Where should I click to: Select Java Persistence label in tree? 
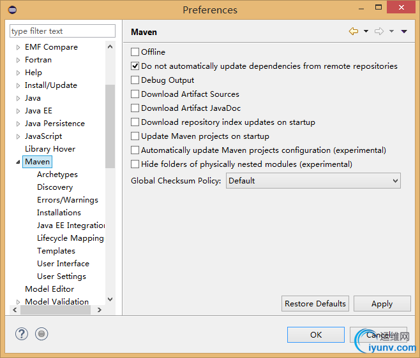pos(55,124)
